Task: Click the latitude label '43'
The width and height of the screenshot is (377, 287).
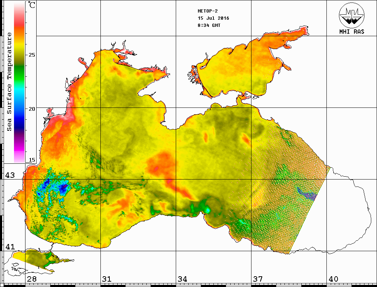Action: tap(10, 175)
